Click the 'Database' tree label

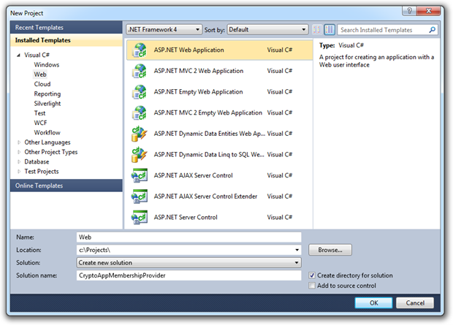pos(37,161)
